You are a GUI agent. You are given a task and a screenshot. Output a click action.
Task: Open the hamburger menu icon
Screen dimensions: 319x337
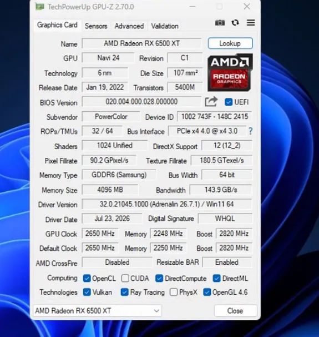pos(251,23)
